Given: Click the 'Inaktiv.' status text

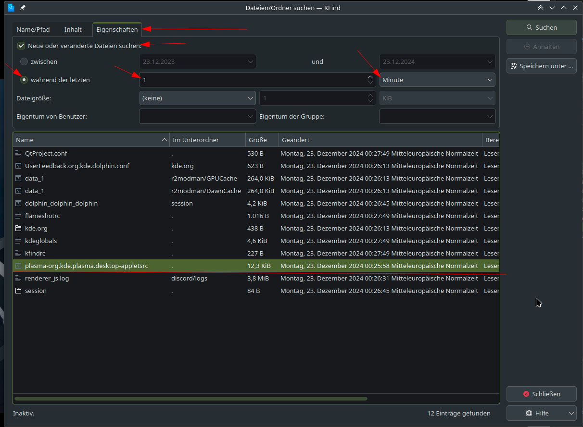Looking at the screenshot, I should pos(24,413).
